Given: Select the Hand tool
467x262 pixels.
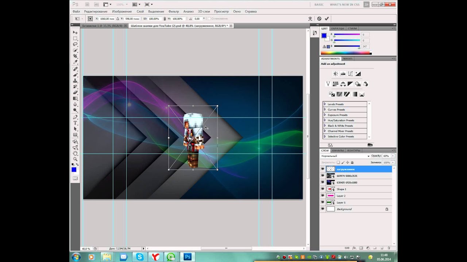Looking at the screenshot, I should [x=75, y=153].
